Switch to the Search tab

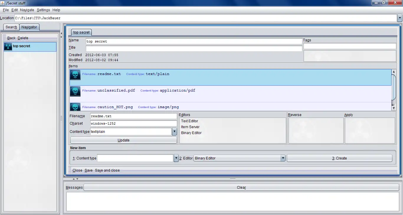coord(11,27)
